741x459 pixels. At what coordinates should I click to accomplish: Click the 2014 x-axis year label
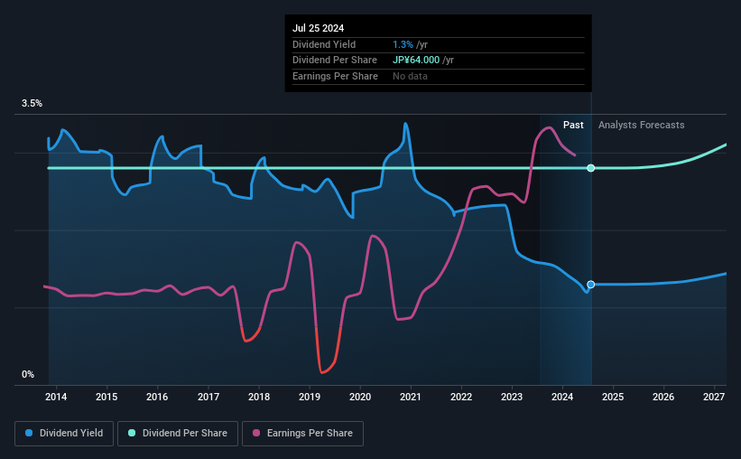click(x=56, y=397)
